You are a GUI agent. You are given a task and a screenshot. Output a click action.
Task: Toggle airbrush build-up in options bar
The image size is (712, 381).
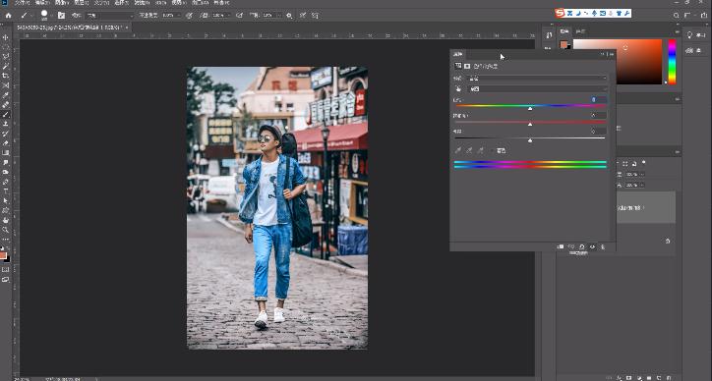pyautogui.click(x=239, y=16)
